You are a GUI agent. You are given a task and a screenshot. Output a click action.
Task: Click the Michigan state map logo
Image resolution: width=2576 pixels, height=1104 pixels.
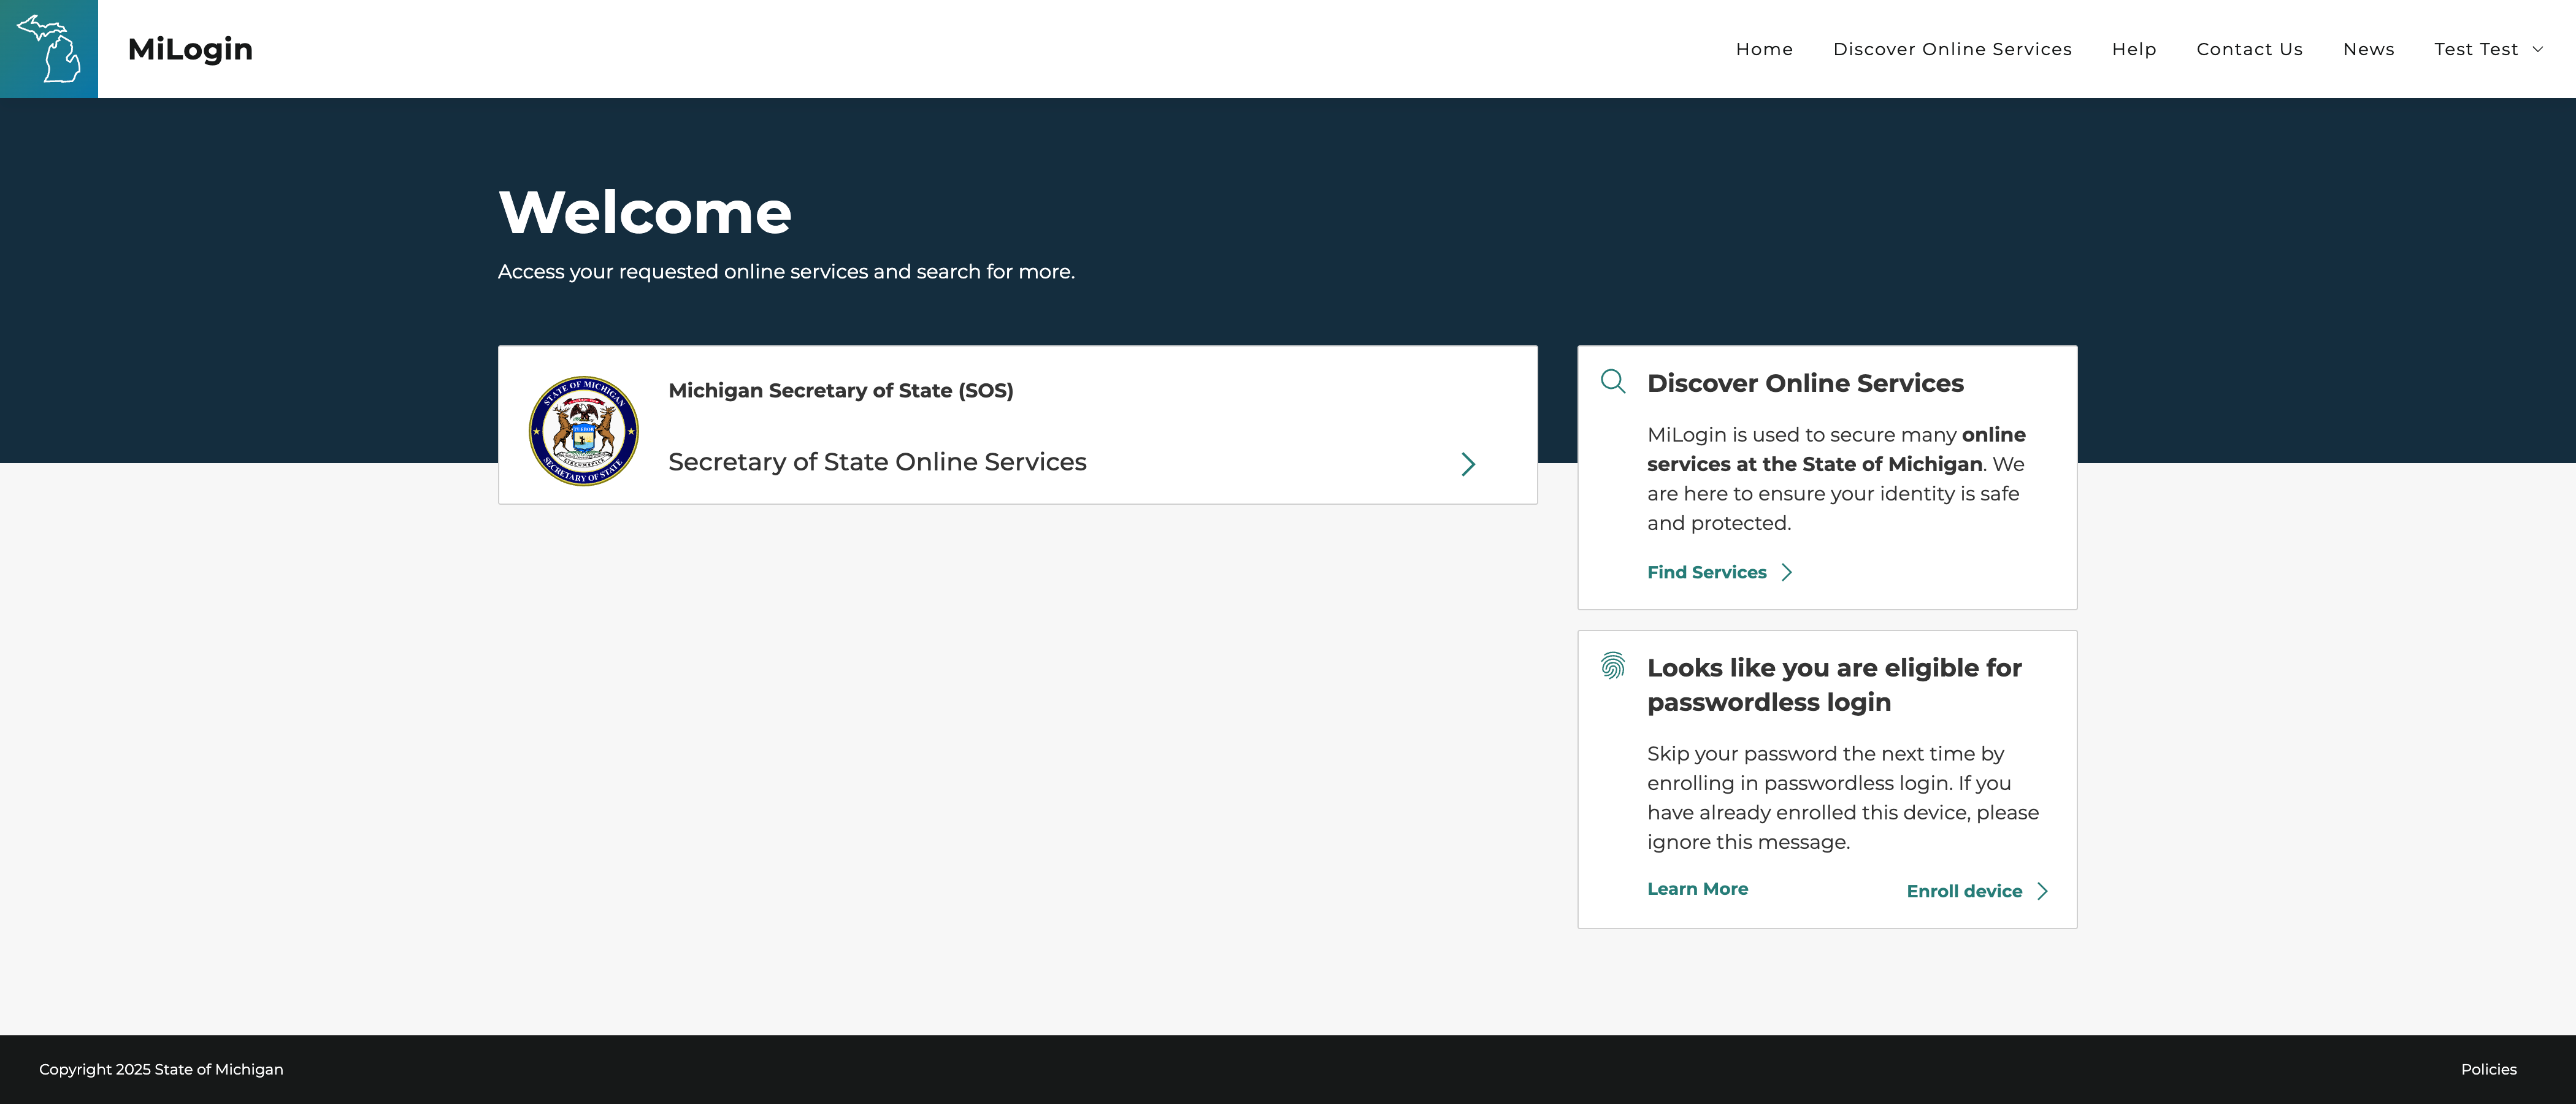click(x=49, y=49)
